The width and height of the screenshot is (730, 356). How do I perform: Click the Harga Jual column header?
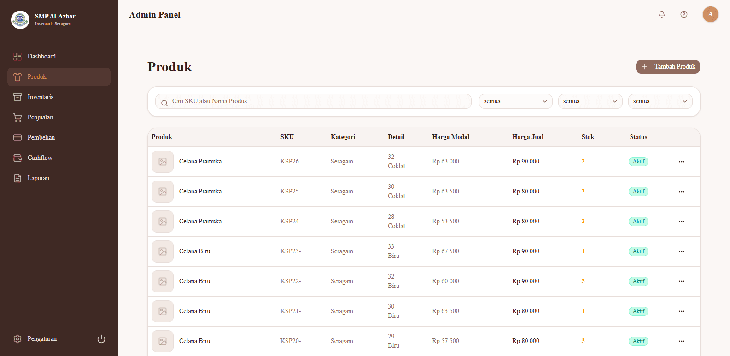pos(528,137)
